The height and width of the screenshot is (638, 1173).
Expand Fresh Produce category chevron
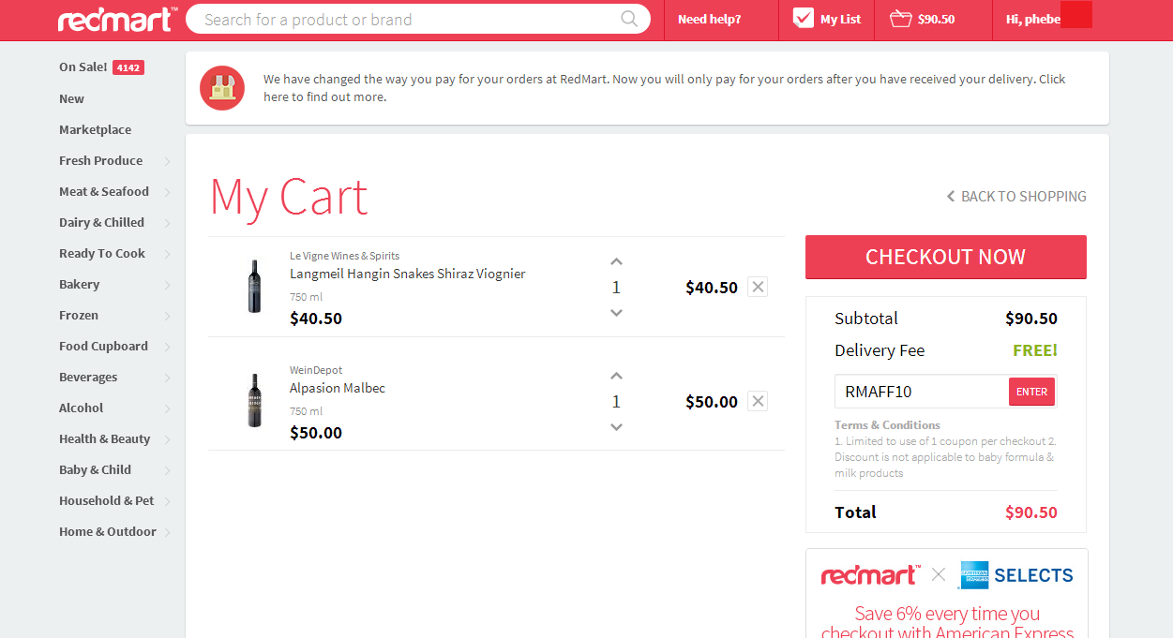coord(167,161)
